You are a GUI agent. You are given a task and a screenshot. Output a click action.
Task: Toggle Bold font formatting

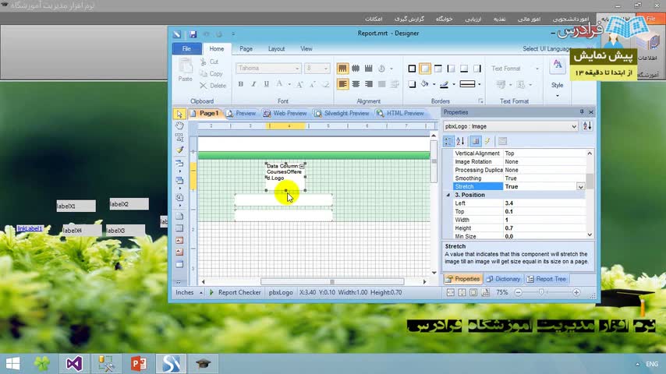click(x=241, y=84)
